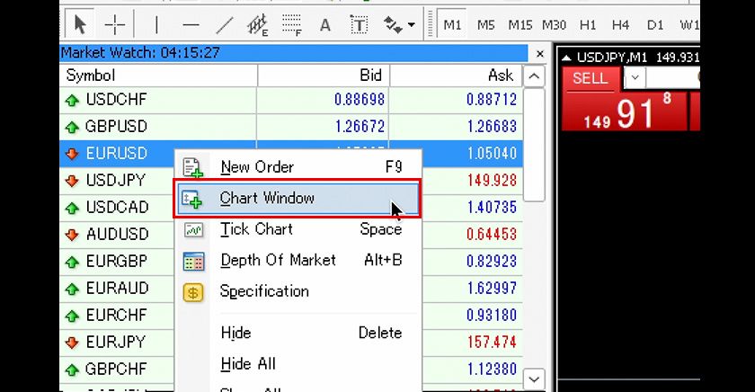Click the Symbol column header
This screenshot has height=392, width=755.
[x=158, y=76]
